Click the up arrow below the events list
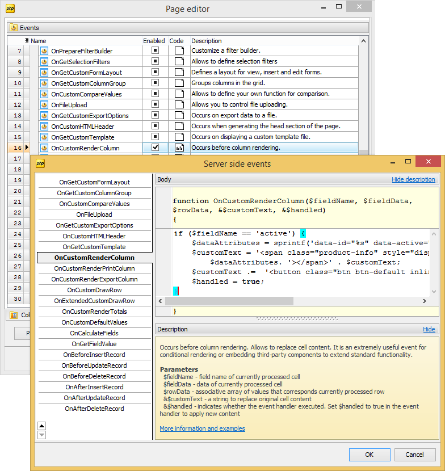445x471 pixels. tap(42, 426)
